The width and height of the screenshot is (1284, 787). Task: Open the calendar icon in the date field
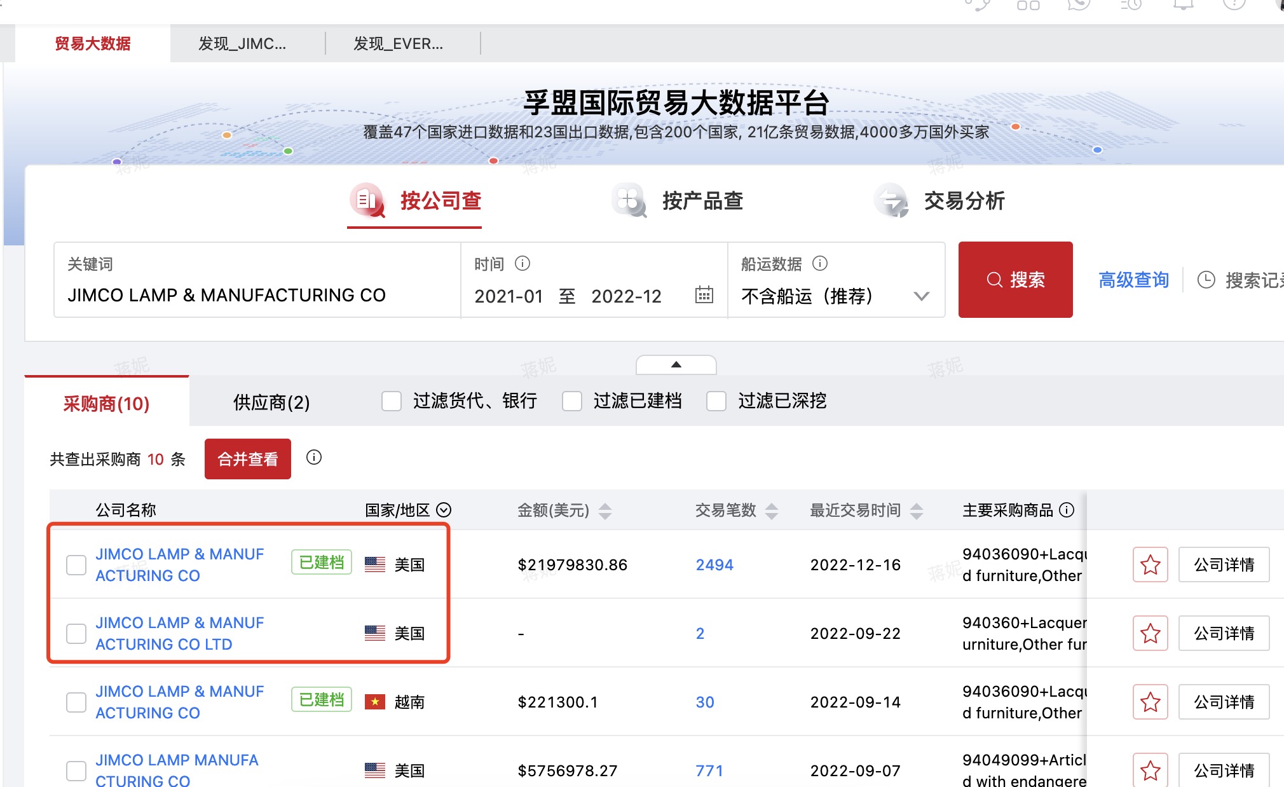point(704,296)
